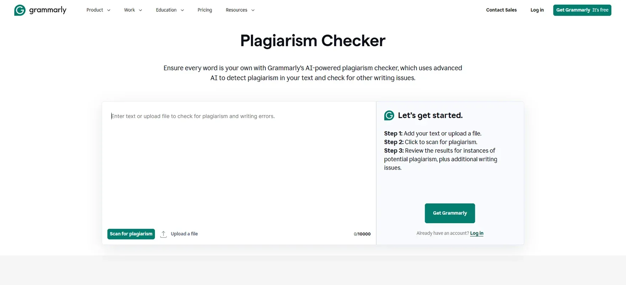The width and height of the screenshot is (626, 285).
Task: Click the 0/10000 character counter
Action: click(362, 234)
